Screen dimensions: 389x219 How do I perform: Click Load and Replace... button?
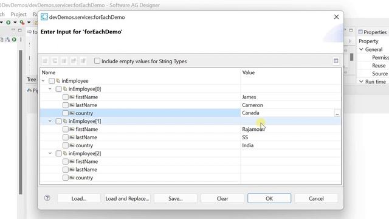point(127,198)
